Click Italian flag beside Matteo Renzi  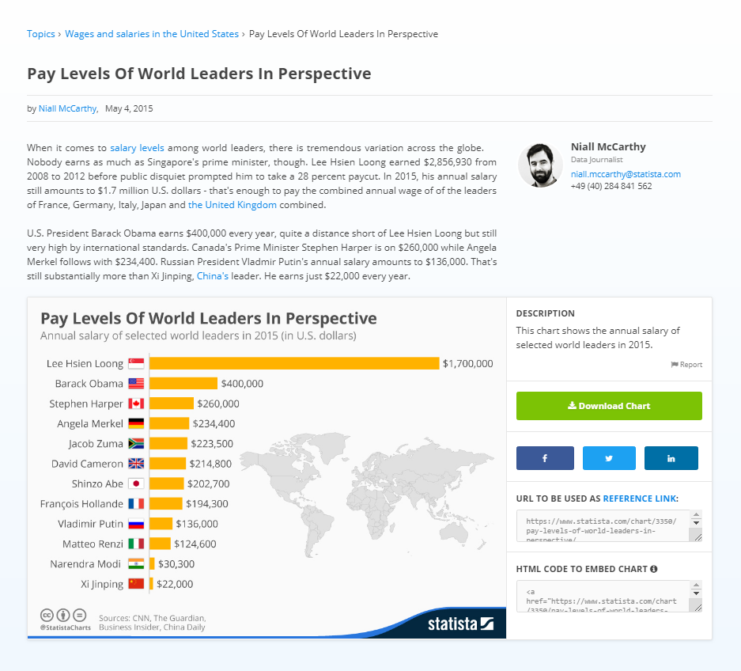tap(136, 544)
